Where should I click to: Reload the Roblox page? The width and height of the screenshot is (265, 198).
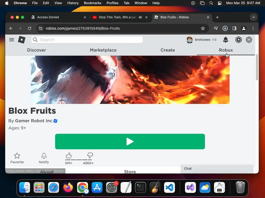30,28
